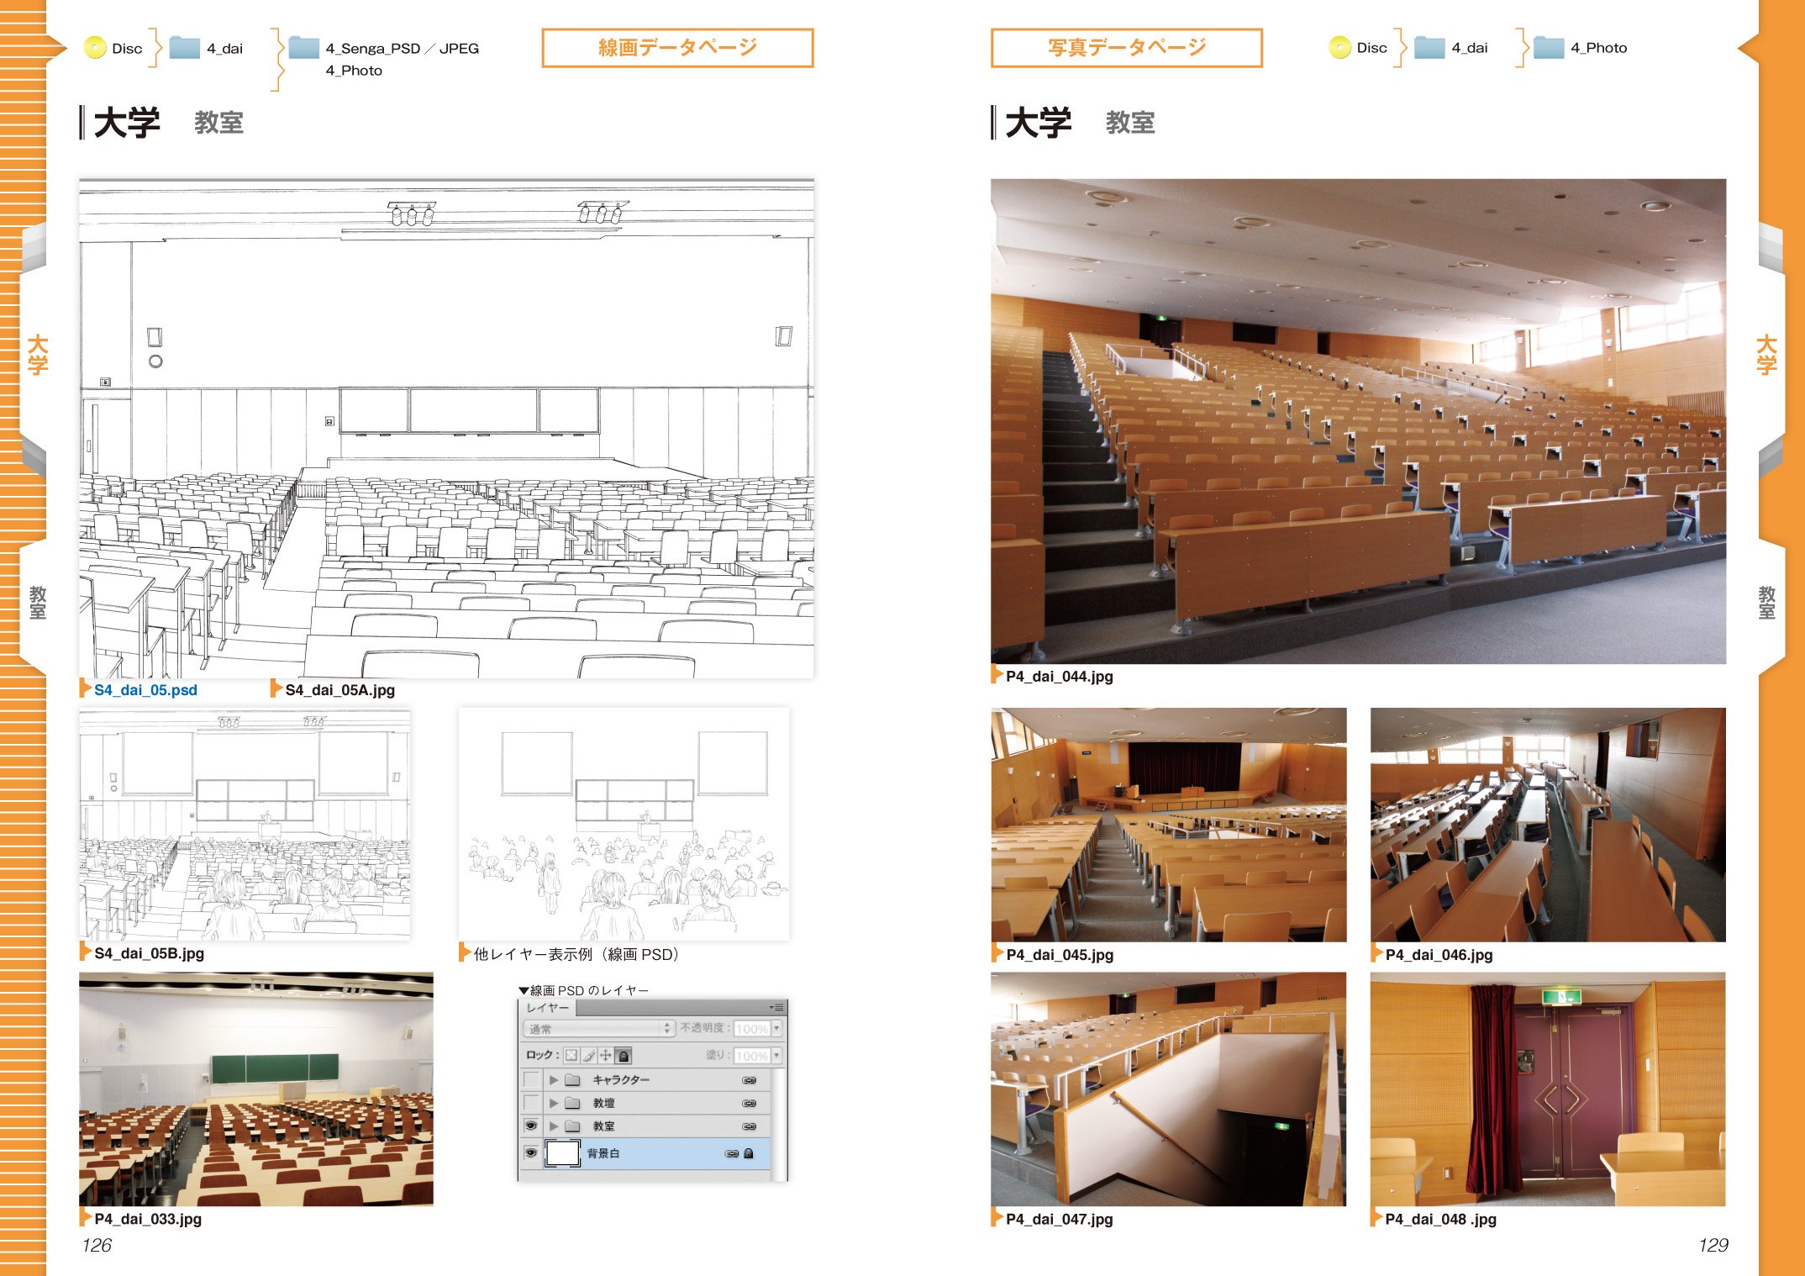
Task: Click the 背景白 white layer thumbnail
Action: point(562,1153)
